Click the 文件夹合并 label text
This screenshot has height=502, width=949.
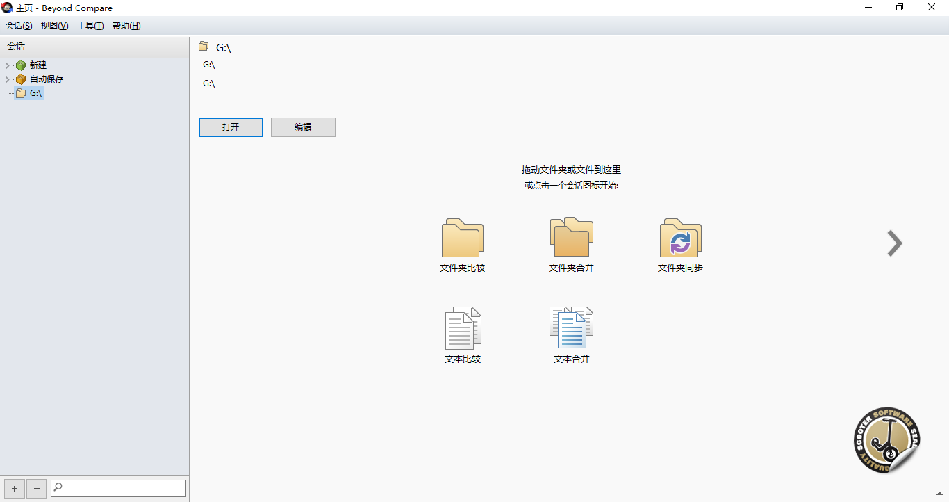tap(571, 268)
